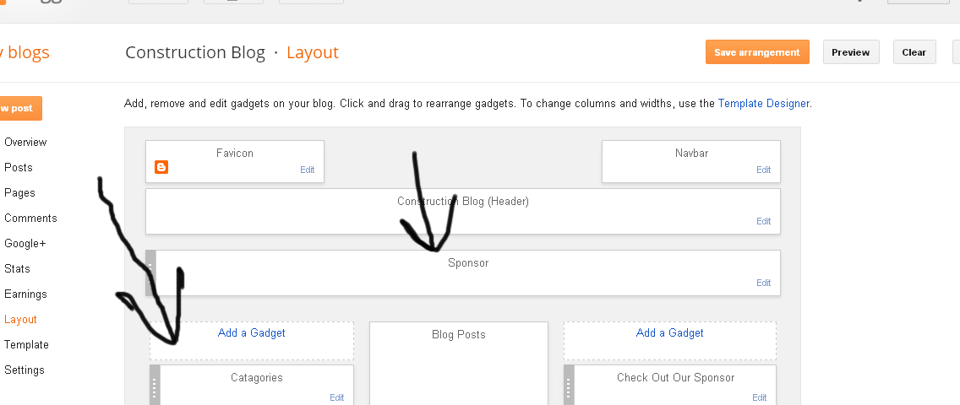
Task: Click the Sponsor gadget drag handle
Action: pyautogui.click(x=150, y=273)
